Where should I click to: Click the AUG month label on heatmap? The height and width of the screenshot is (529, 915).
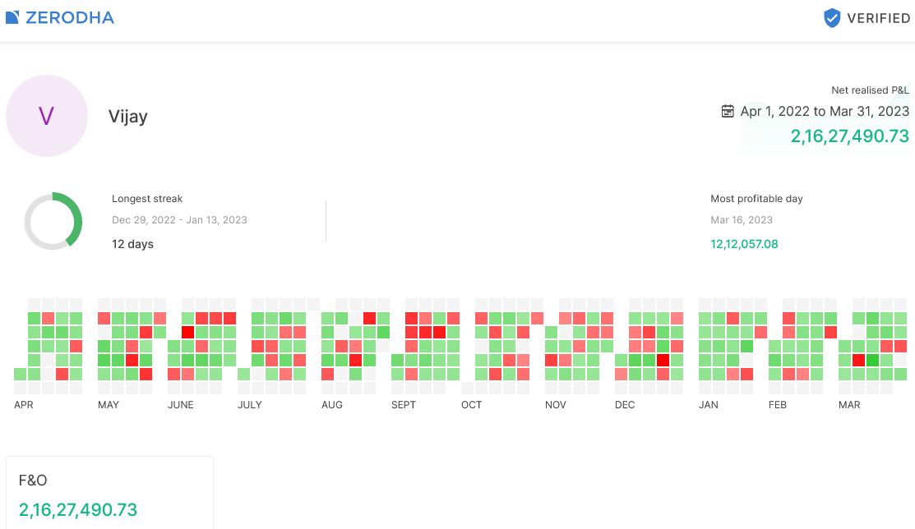click(332, 405)
